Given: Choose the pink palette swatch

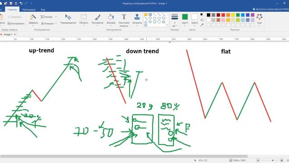Looking at the screenshot, I should [x=223, y=20].
